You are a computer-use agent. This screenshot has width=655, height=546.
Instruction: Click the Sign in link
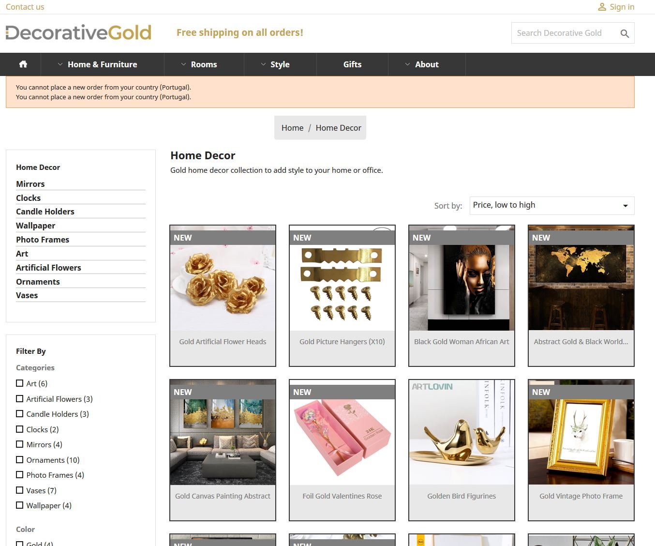tap(622, 7)
